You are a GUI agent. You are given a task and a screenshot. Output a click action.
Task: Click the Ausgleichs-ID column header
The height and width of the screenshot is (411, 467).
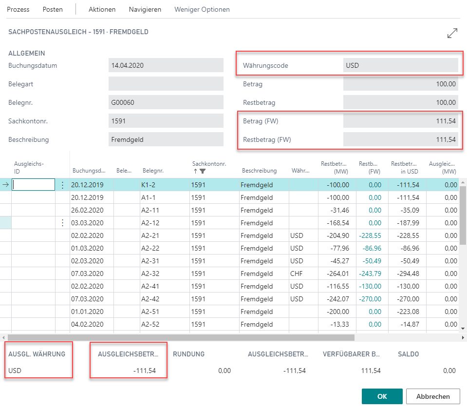click(x=29, y=167)
